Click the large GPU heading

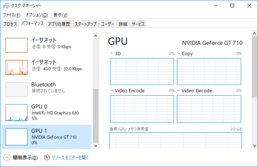pyautogui.click(x=118, y=41)
